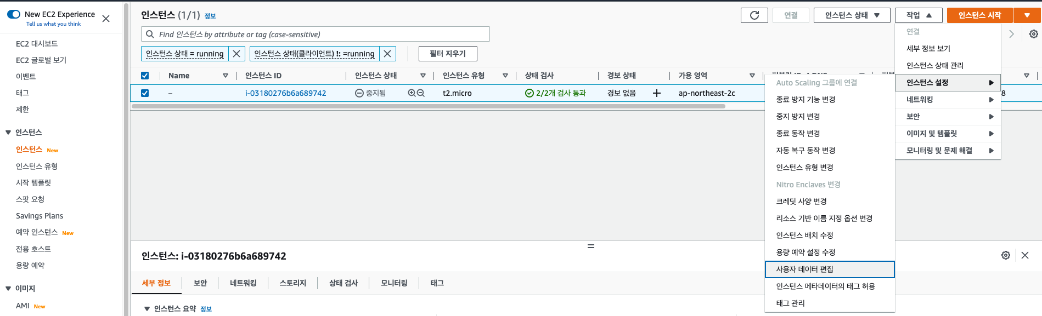Screen dimensions: 1042x316
Task: Collapse the 인스턴스 sidebar section
Action: 8,133
